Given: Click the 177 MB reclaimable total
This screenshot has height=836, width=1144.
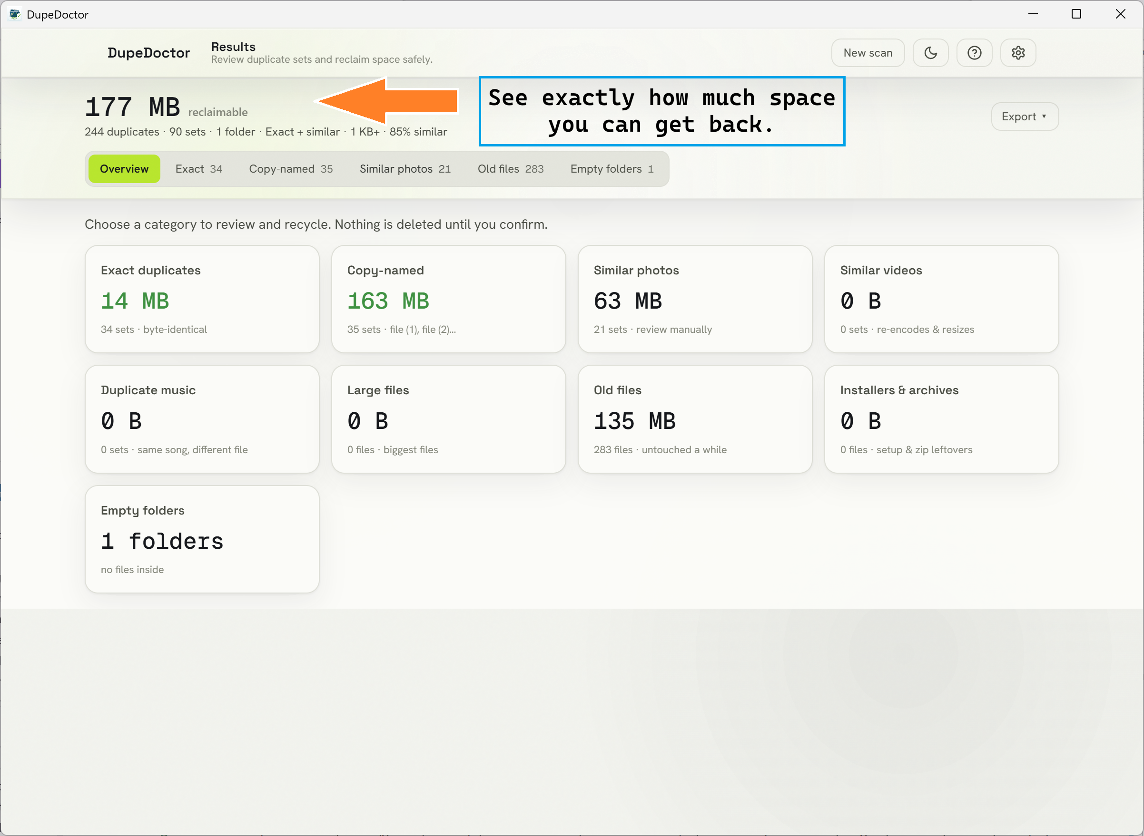Looking at the screenshot, I should (x=166, y=107).
